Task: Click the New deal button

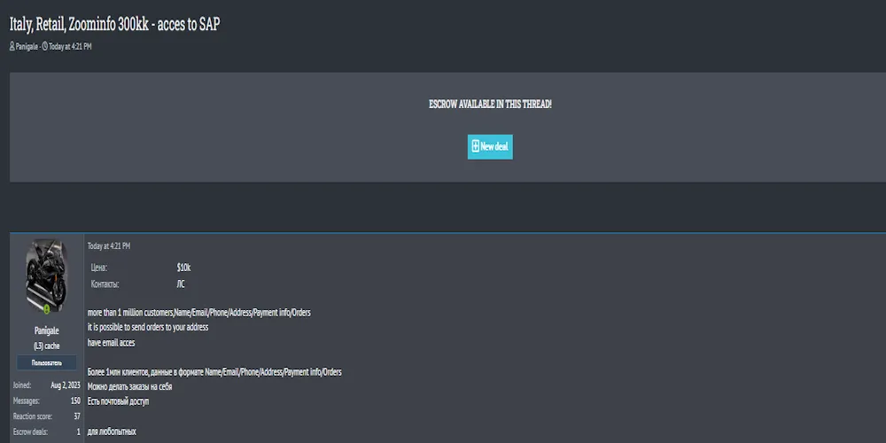Action: coord(490,147)
